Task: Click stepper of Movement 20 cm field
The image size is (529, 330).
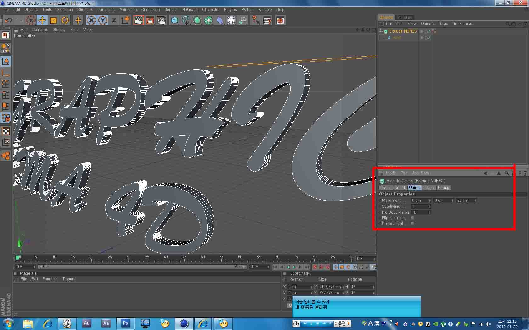Action: tap(475, 201)
